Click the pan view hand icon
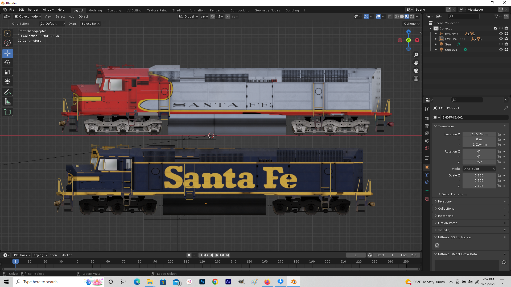Image resolution: width=511 pixels, height=287 pixels. (x=416, y=63)
